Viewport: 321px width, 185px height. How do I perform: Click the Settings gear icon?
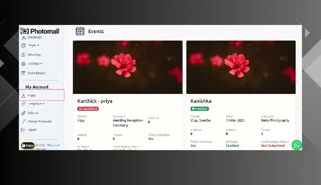(x=23, y=64)
